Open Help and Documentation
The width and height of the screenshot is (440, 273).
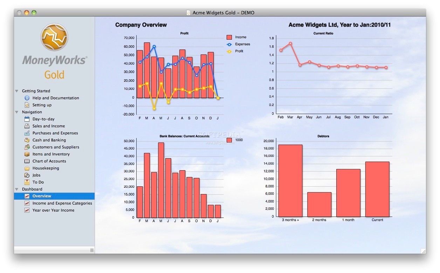[x=56, y=98]
